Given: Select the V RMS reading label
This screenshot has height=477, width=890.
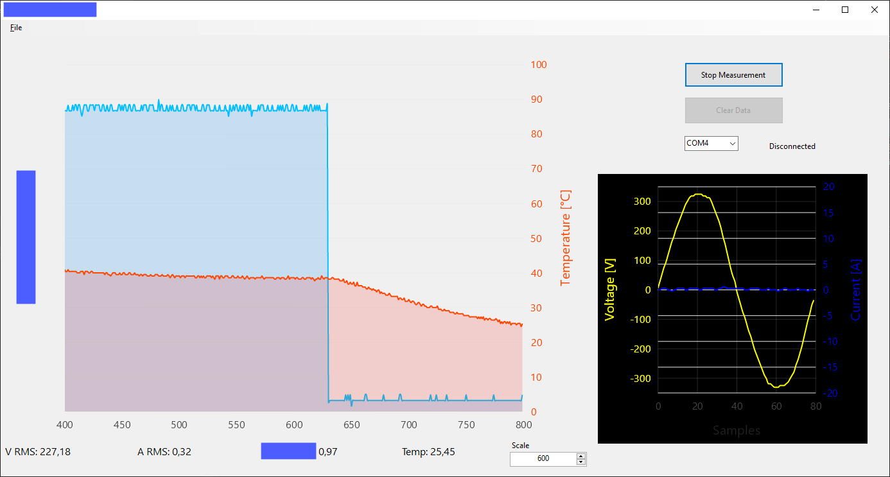Looking at the screenshot, I should pos(38,452).
